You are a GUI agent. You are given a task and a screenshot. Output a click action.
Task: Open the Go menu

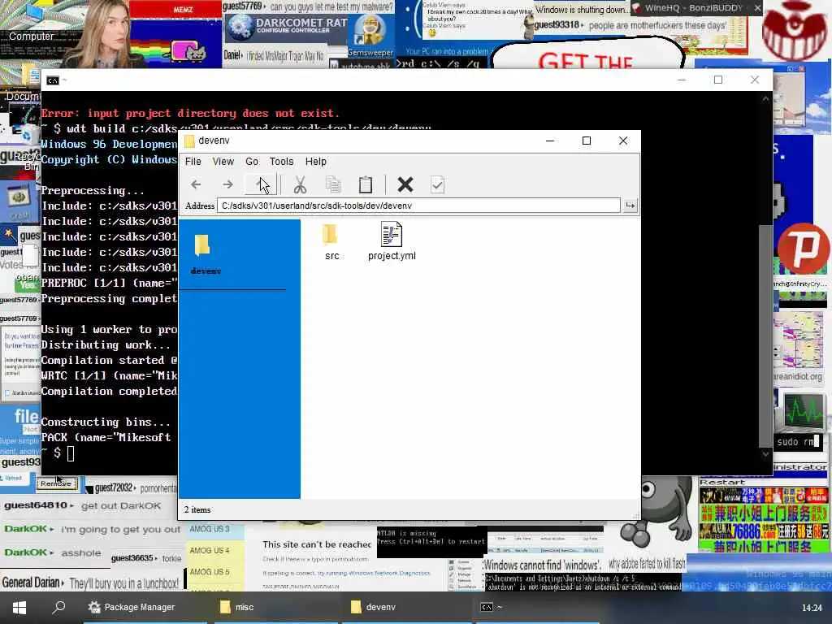click(x=252, y=162)
